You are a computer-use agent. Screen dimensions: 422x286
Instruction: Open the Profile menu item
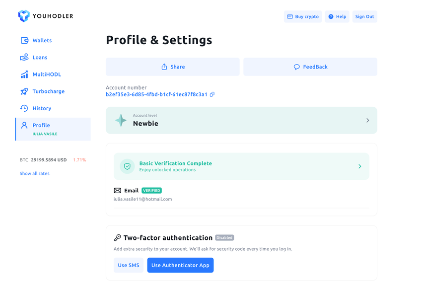click(x=41, y=126)
